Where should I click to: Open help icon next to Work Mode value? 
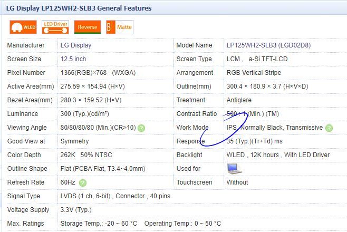[329, 128]
